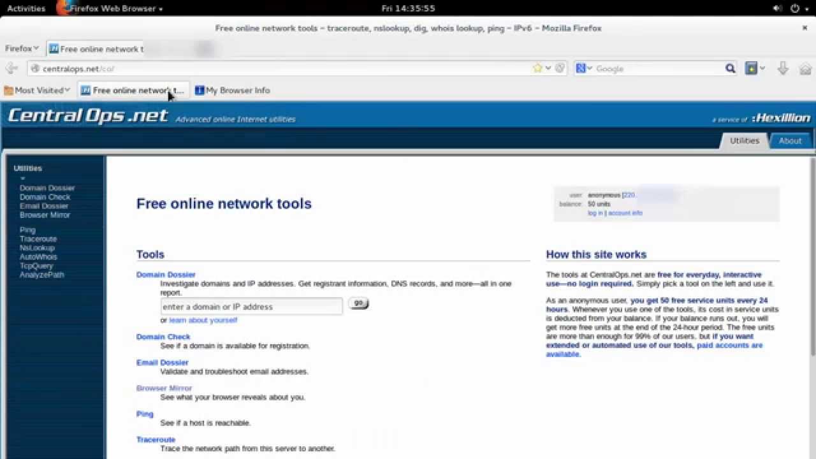Open Ping in the sidebar
Screen dimensions: 816x459
pyautogui.click(x=27, y=230)
